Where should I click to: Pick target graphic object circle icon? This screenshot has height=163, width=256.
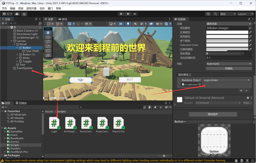pos(250,28)
